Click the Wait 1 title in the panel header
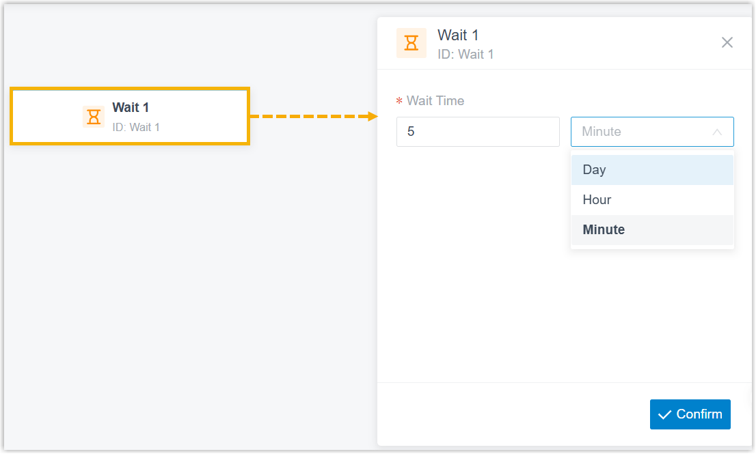 [457, 35]
